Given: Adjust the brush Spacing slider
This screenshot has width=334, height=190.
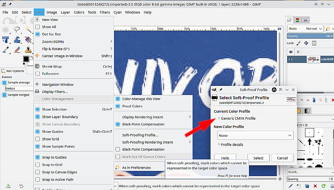Looking at the screenshot, I should (x=310, y=179).
